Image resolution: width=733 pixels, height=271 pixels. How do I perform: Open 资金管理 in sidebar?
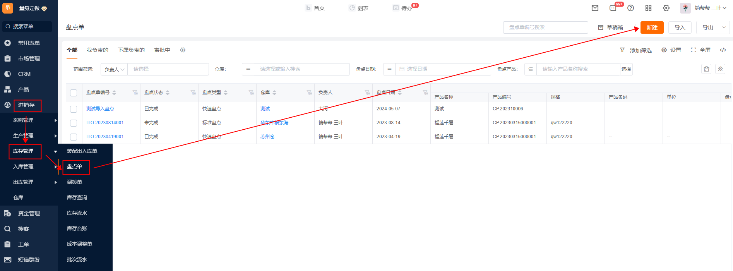click(29, 213)
